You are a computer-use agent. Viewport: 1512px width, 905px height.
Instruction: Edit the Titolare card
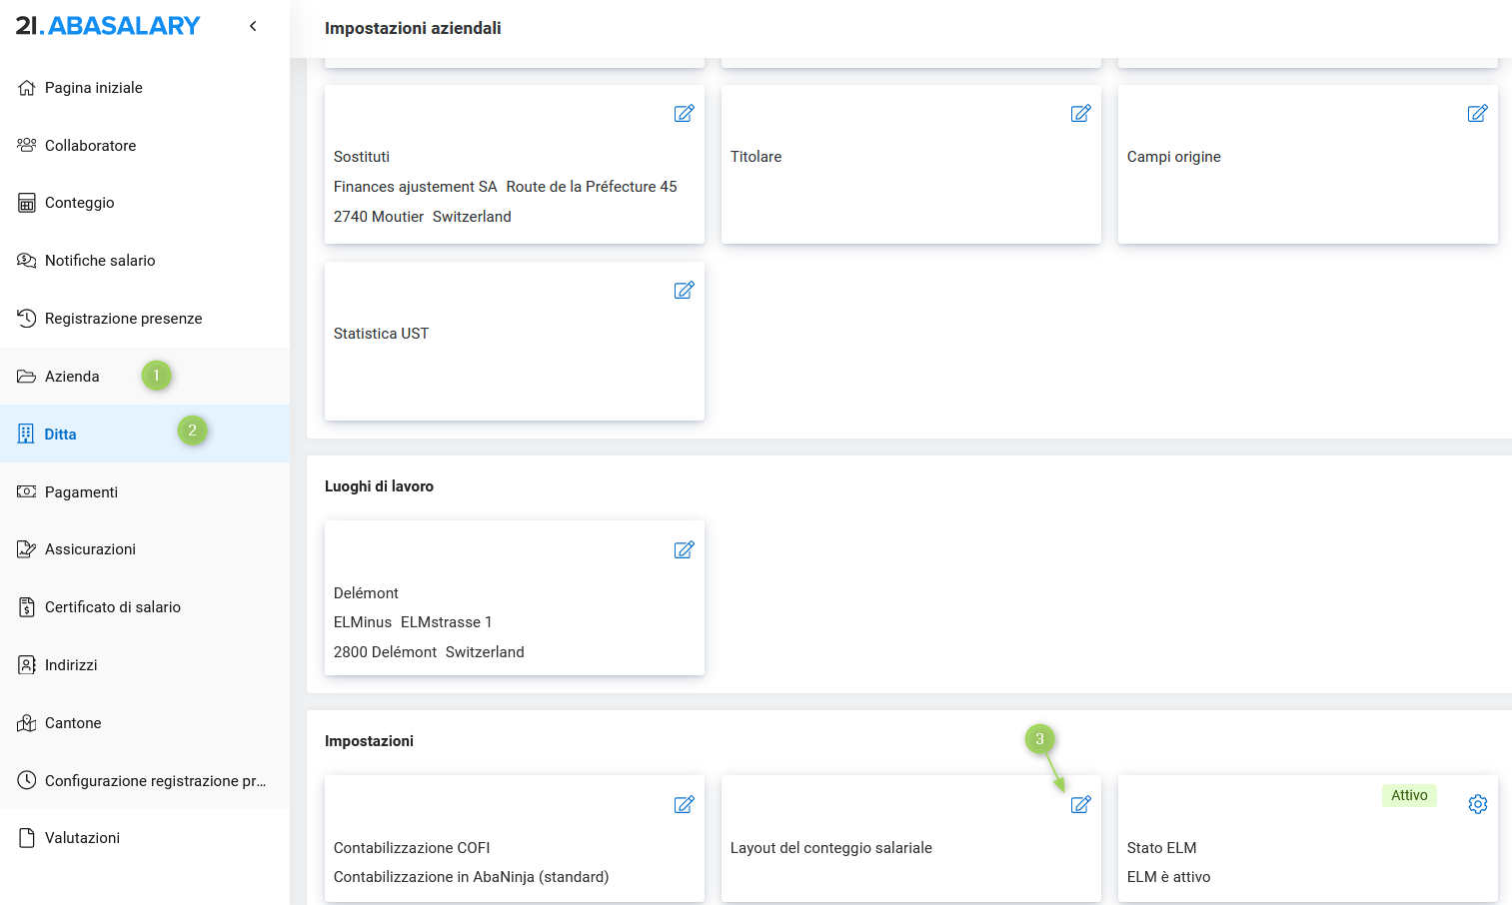tap(1080, 114)
